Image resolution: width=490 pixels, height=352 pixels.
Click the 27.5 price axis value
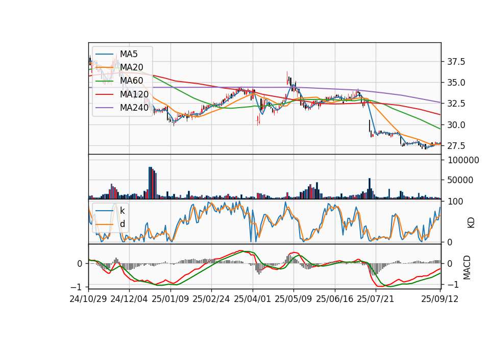pyautogui.click(x=456, y=146)
